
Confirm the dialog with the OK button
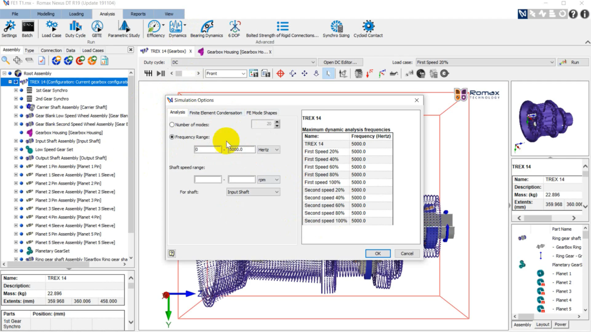pyautogui.click(x=378, y=253)
